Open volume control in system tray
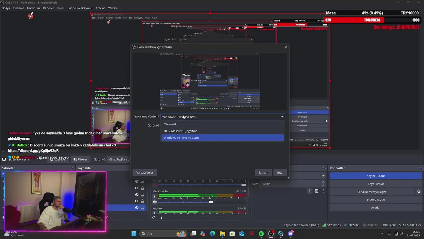 tap(402, 234)
